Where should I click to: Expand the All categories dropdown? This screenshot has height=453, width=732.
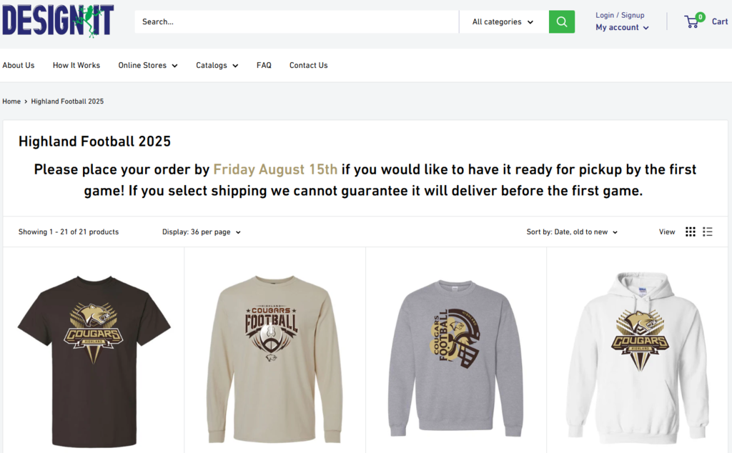[x=503, y=22]
